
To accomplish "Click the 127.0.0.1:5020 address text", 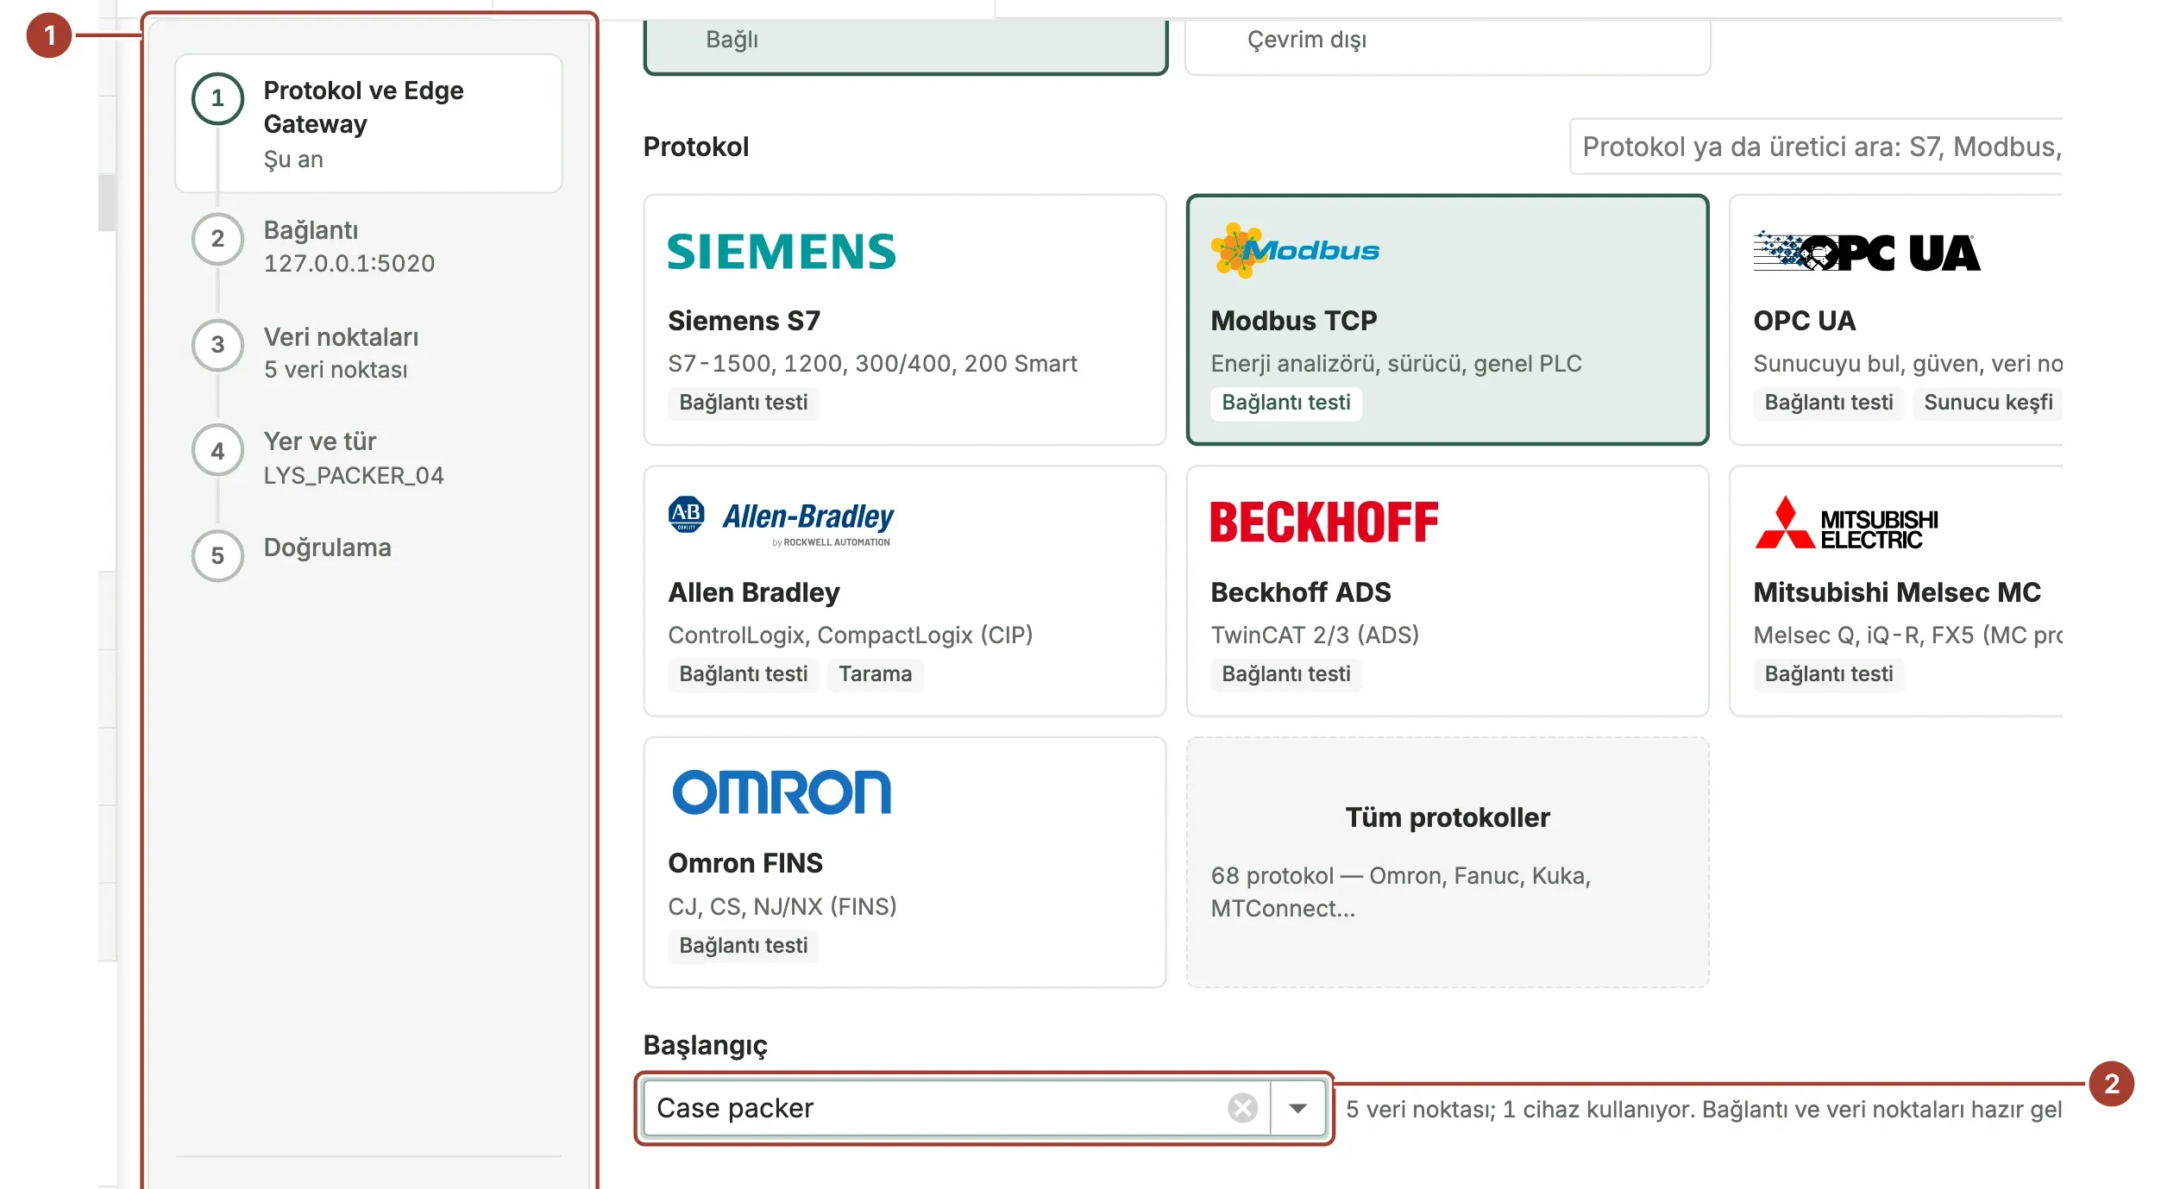I will click(349, 263).
